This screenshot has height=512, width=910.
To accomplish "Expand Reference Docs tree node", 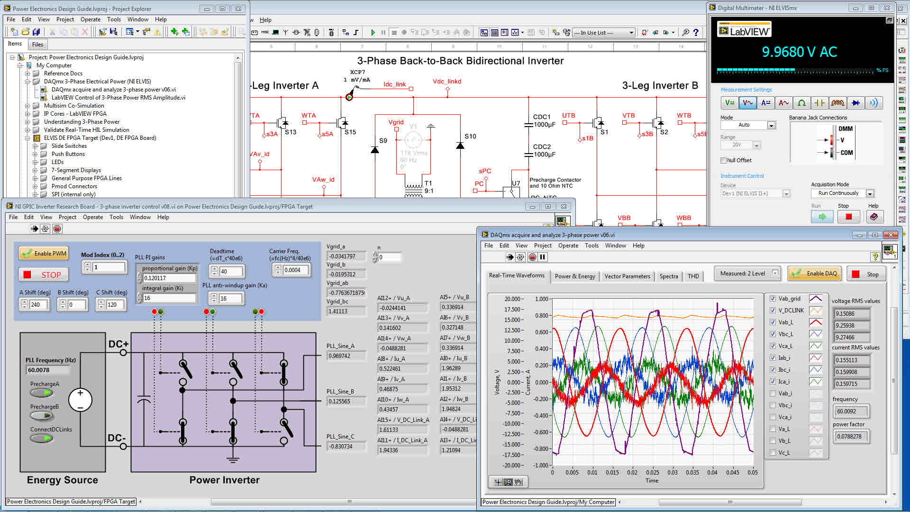I will [x=27, y=73].
